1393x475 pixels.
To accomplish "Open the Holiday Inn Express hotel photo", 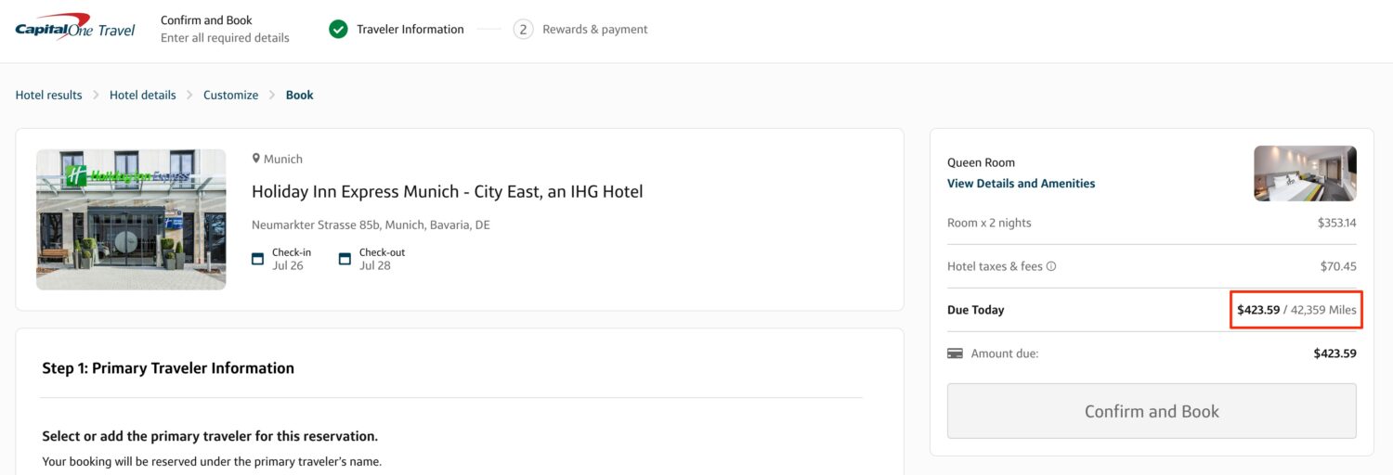I will click(x=131, y=220).
